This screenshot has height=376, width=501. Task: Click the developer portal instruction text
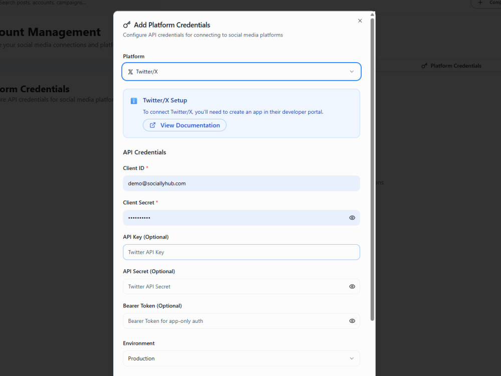coord(233,112)
